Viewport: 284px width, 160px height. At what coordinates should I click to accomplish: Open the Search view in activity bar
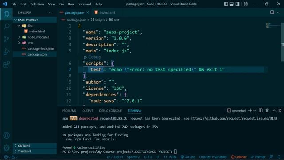(6, 27)
